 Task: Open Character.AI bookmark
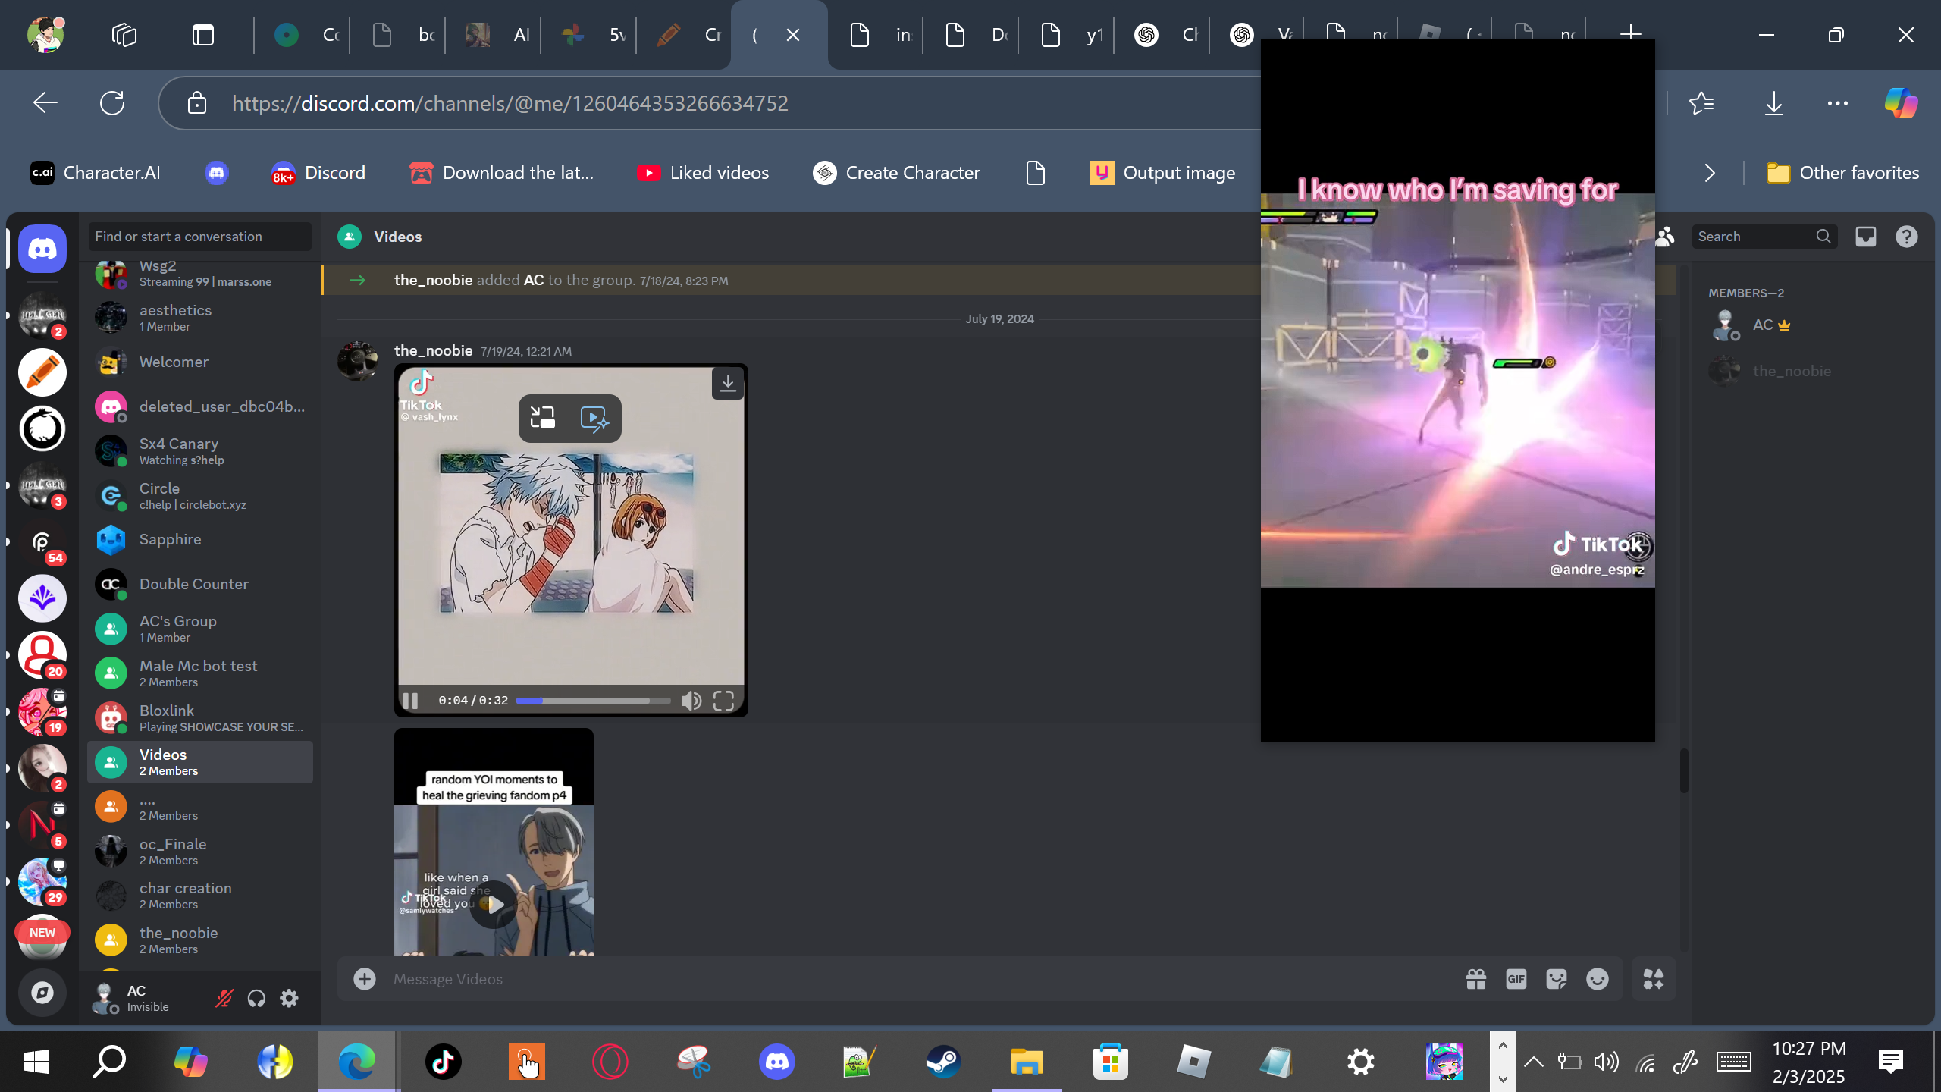click(96, 173)
